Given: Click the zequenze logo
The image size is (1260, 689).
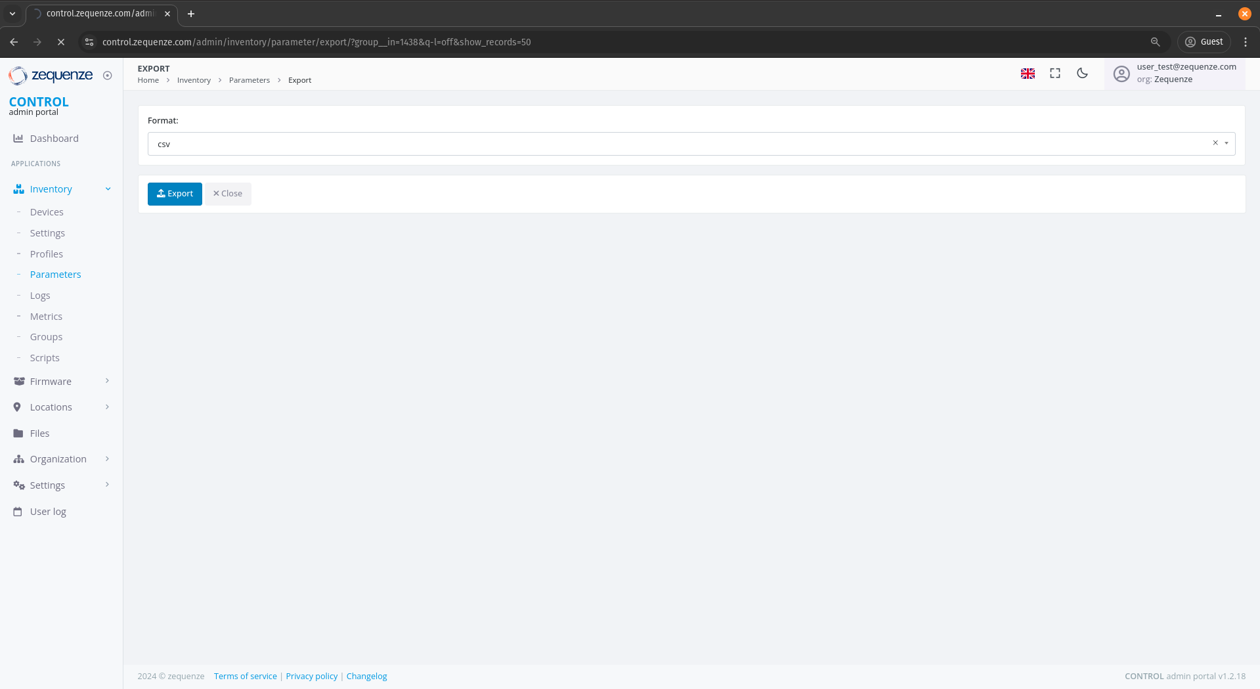Looking at the screenshot, I should pyautogui.click(x=51, y=76).
